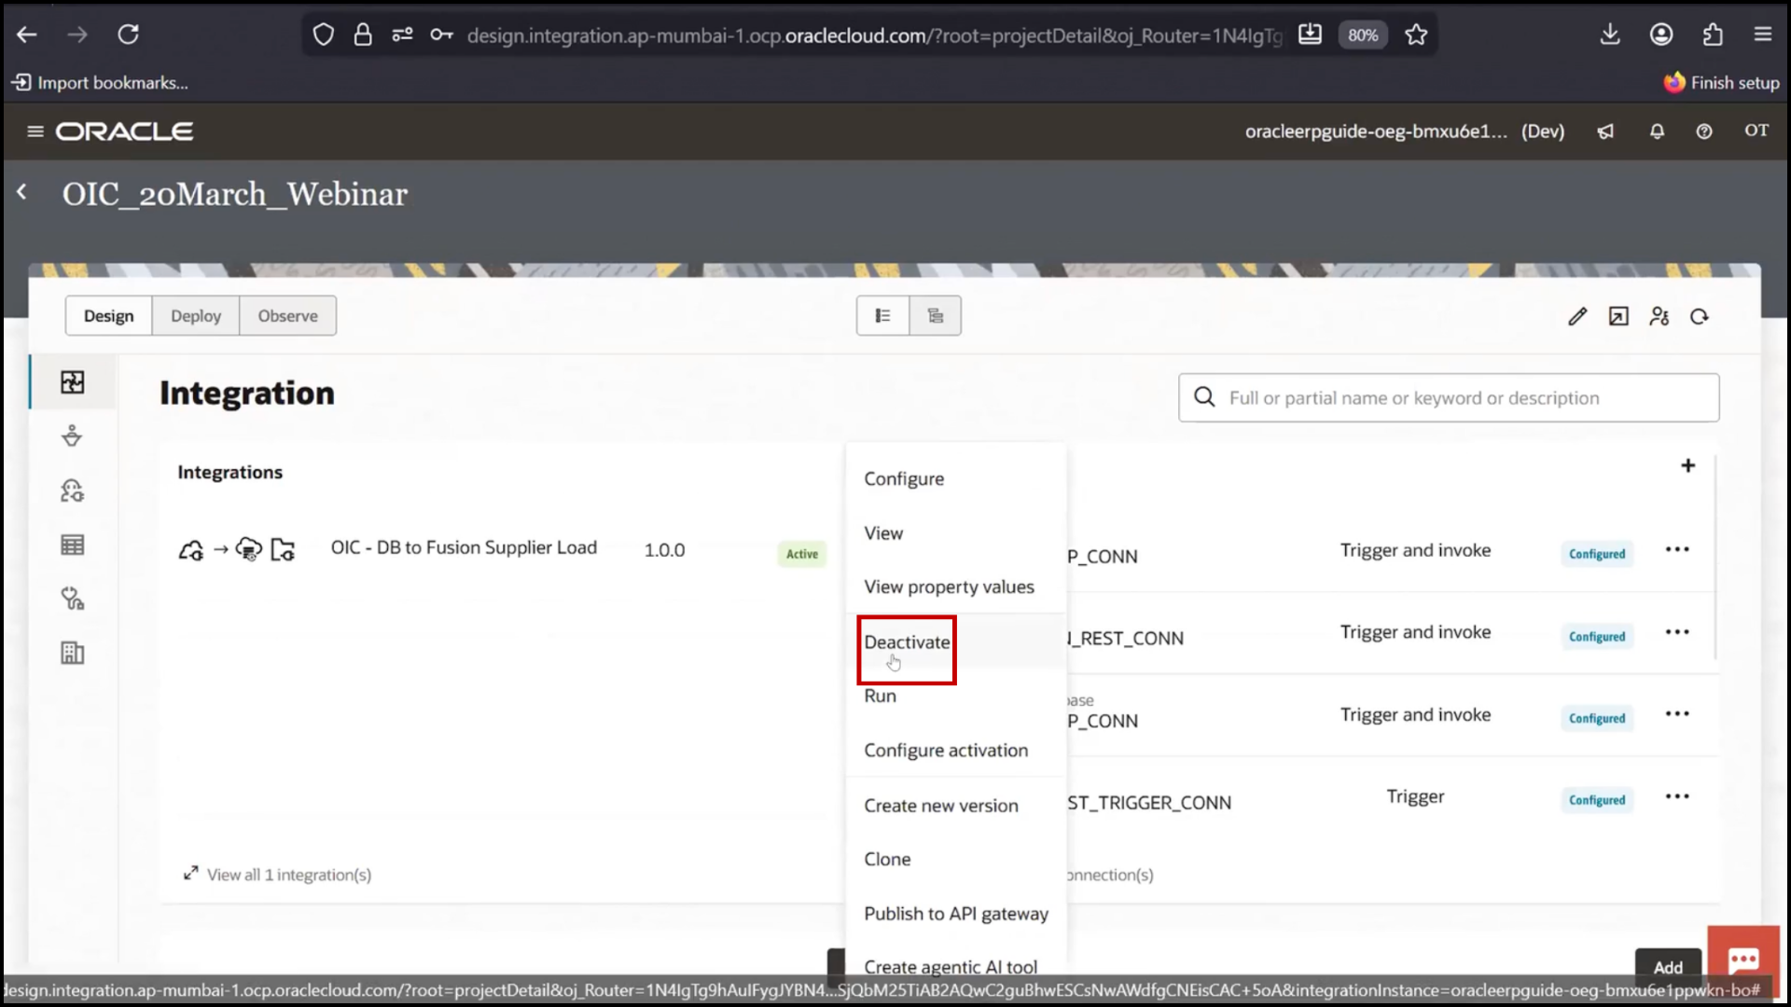The image size is (1791, 1007).
Task: Select Clone from the context menu
Action: 956,860
